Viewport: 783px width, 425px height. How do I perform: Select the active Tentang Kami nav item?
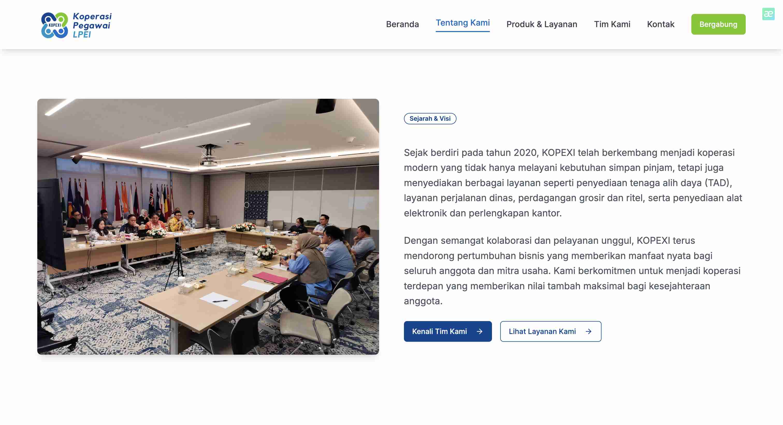click(463, 22)
